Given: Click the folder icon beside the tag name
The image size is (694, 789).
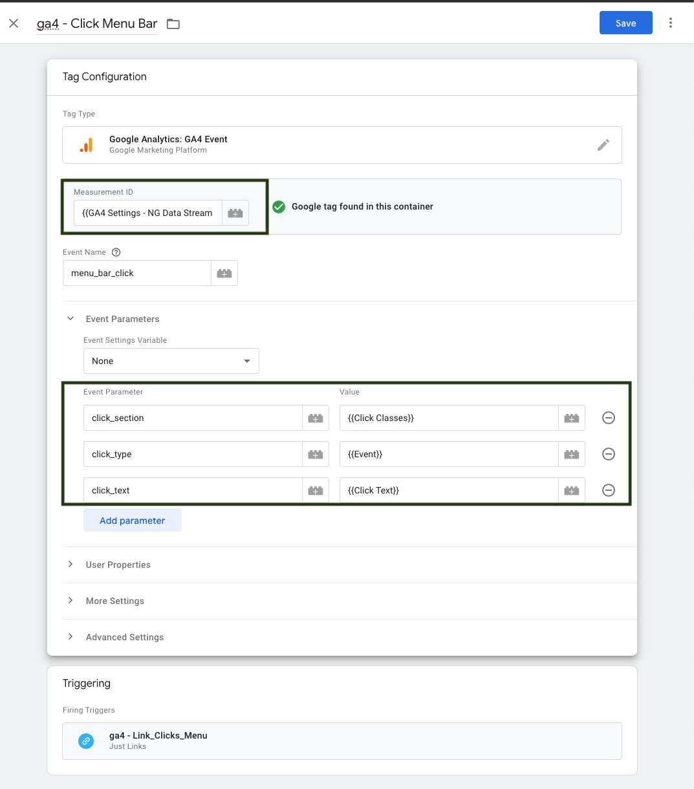Looking at the screenshot, I should pyautogui.click(x=173, y=24).
